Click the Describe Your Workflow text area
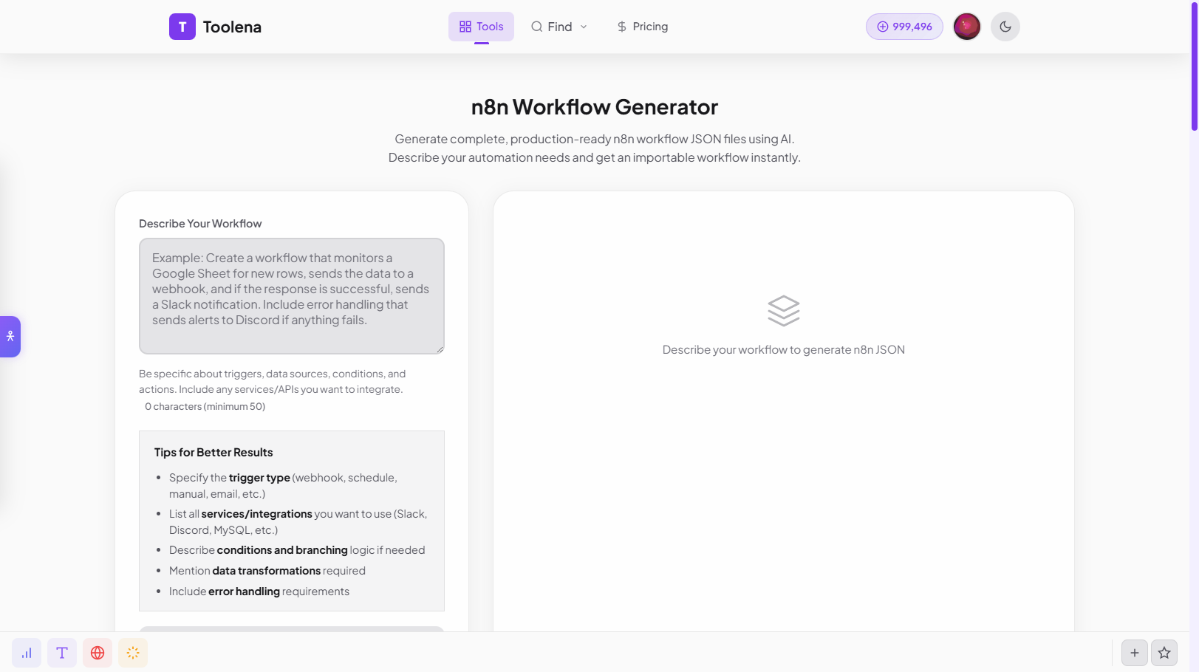Screen dimensions: 1199x672 click(x=292, y=296)
